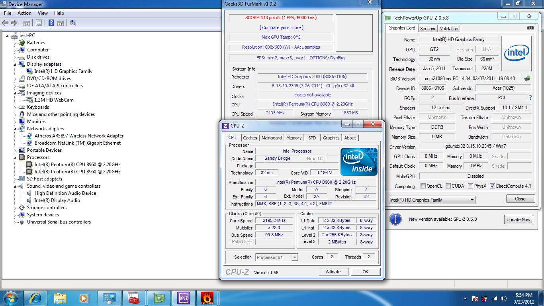This screenshot has width=544, height=306.
Task: Select Broadcom NetLink (TM) Gigabit Ethernet
Action: coord(78,143)
